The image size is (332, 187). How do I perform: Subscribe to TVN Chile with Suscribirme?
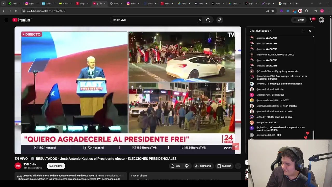tap(56, 166)
